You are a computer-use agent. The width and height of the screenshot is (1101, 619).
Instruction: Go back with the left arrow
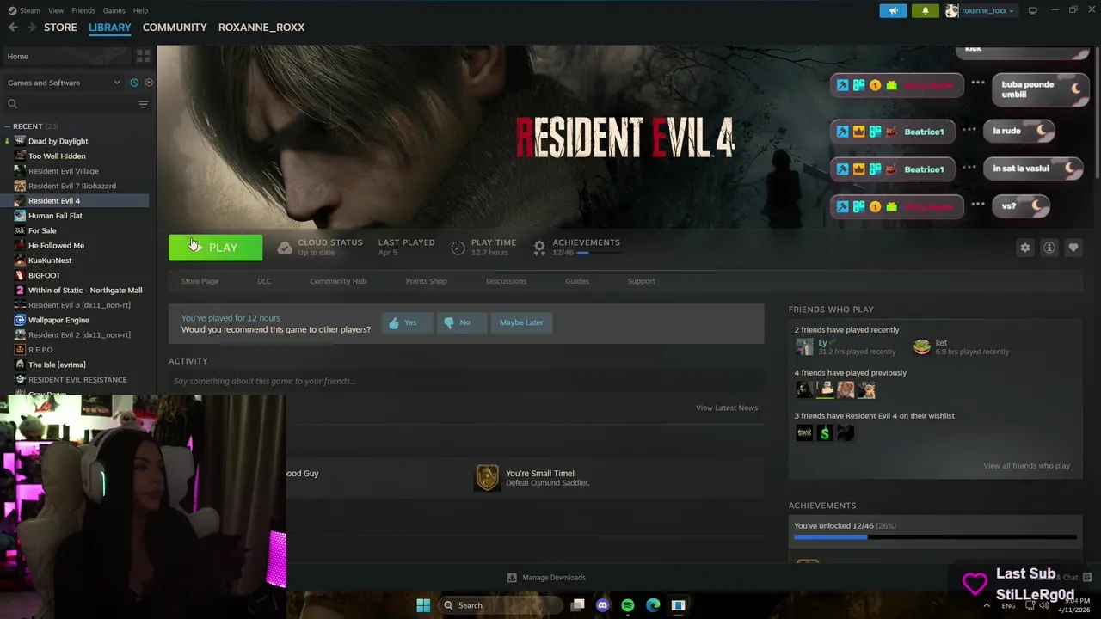[x=13, y=28]
